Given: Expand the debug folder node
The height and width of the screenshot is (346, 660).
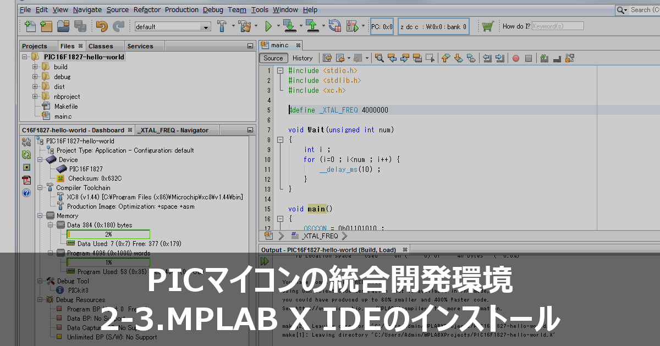Looking at the screenshot, I should click(x=35, y=77).
